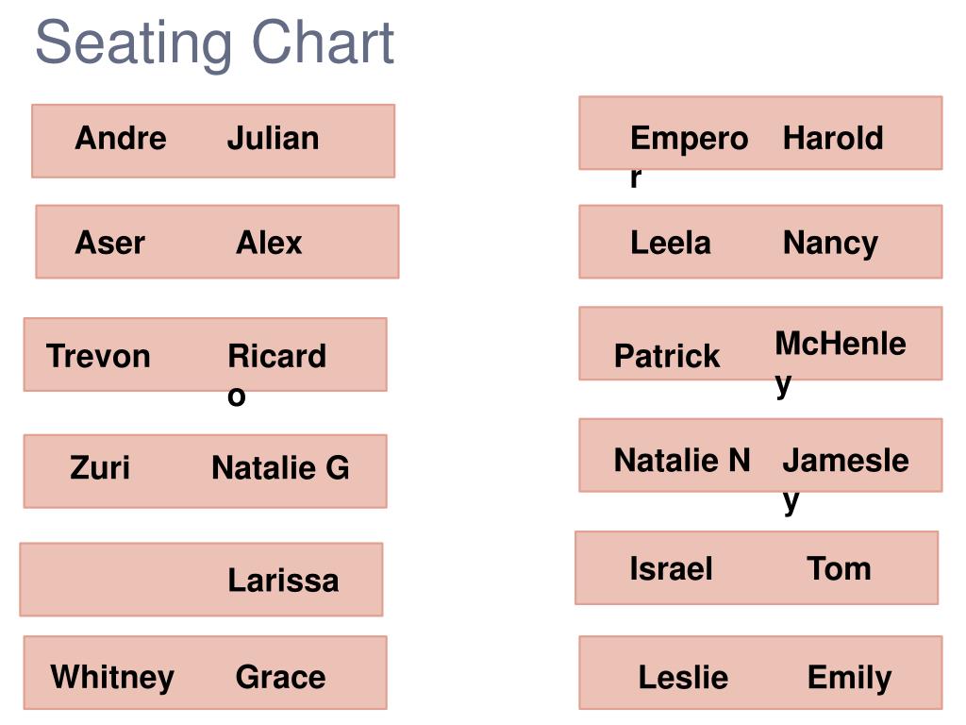Click the Israel name label
The image size is (966, 725).
(671, 568)
